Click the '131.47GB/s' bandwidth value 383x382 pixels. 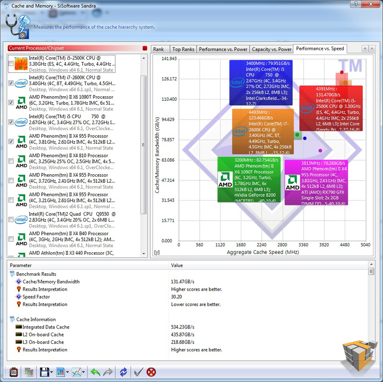coord(183,281)
